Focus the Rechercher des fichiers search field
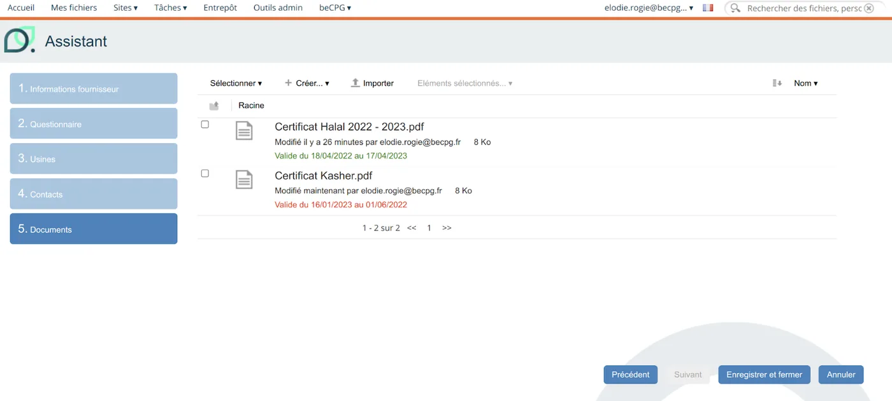This screenshot has height=401, width=892. click(x=804, y=8)
